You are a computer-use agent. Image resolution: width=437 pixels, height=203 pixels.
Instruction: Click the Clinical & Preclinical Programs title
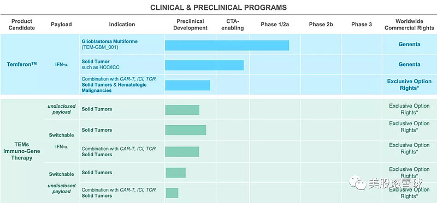coord(218,8)
